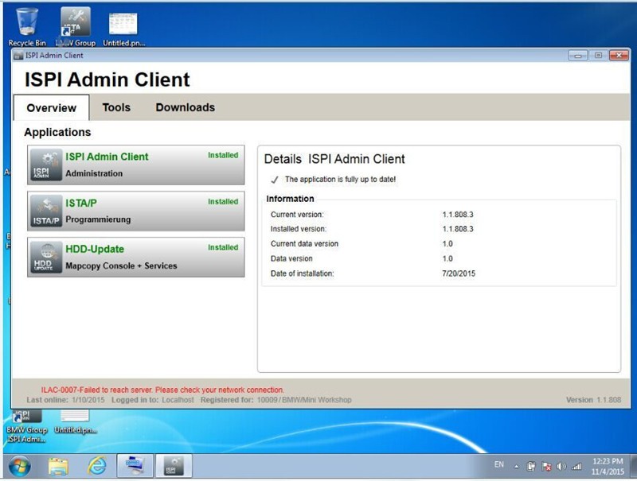Open the Recycle Bin on the desktop
Viewport: 637px width, 481px height.
(x=26, y=25)
